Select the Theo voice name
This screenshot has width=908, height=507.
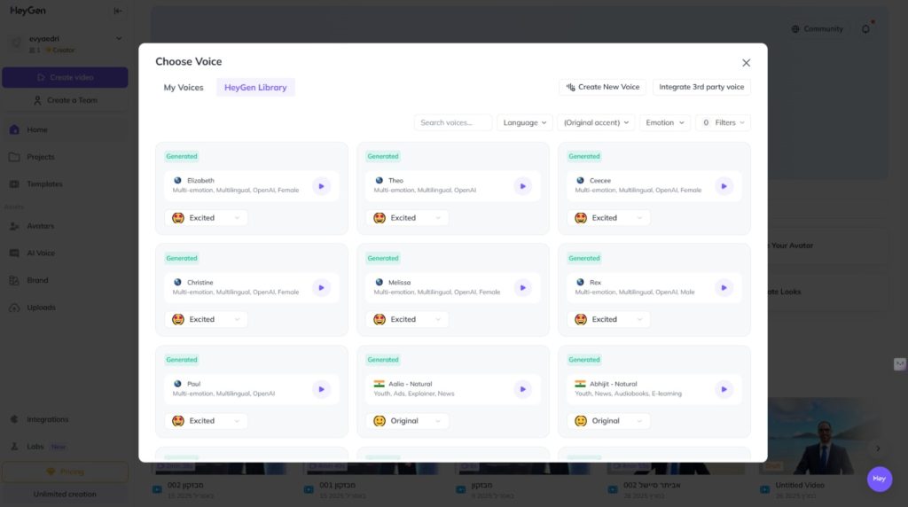click(x=395, y=181)
